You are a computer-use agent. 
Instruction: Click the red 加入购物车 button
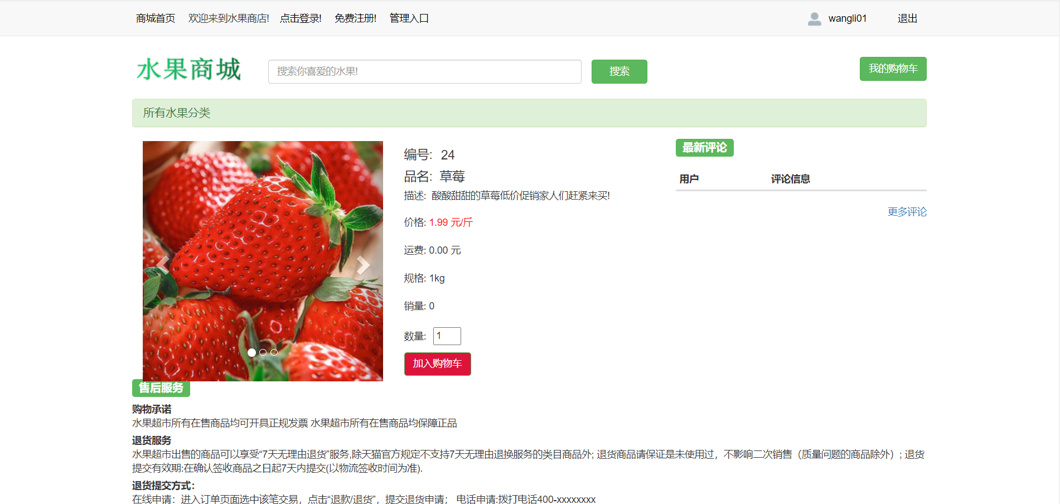pos(438,364)
